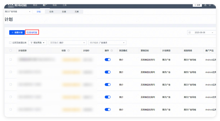Click the 计划 page heading
The width and height of the screenshot is (220, 121).
click(9, 19)
